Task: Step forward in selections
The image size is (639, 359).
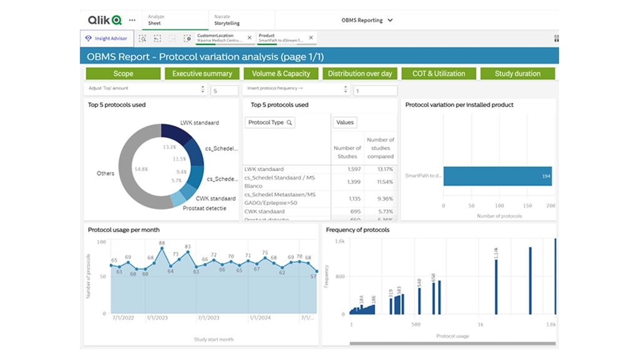Action: (172, 38)
